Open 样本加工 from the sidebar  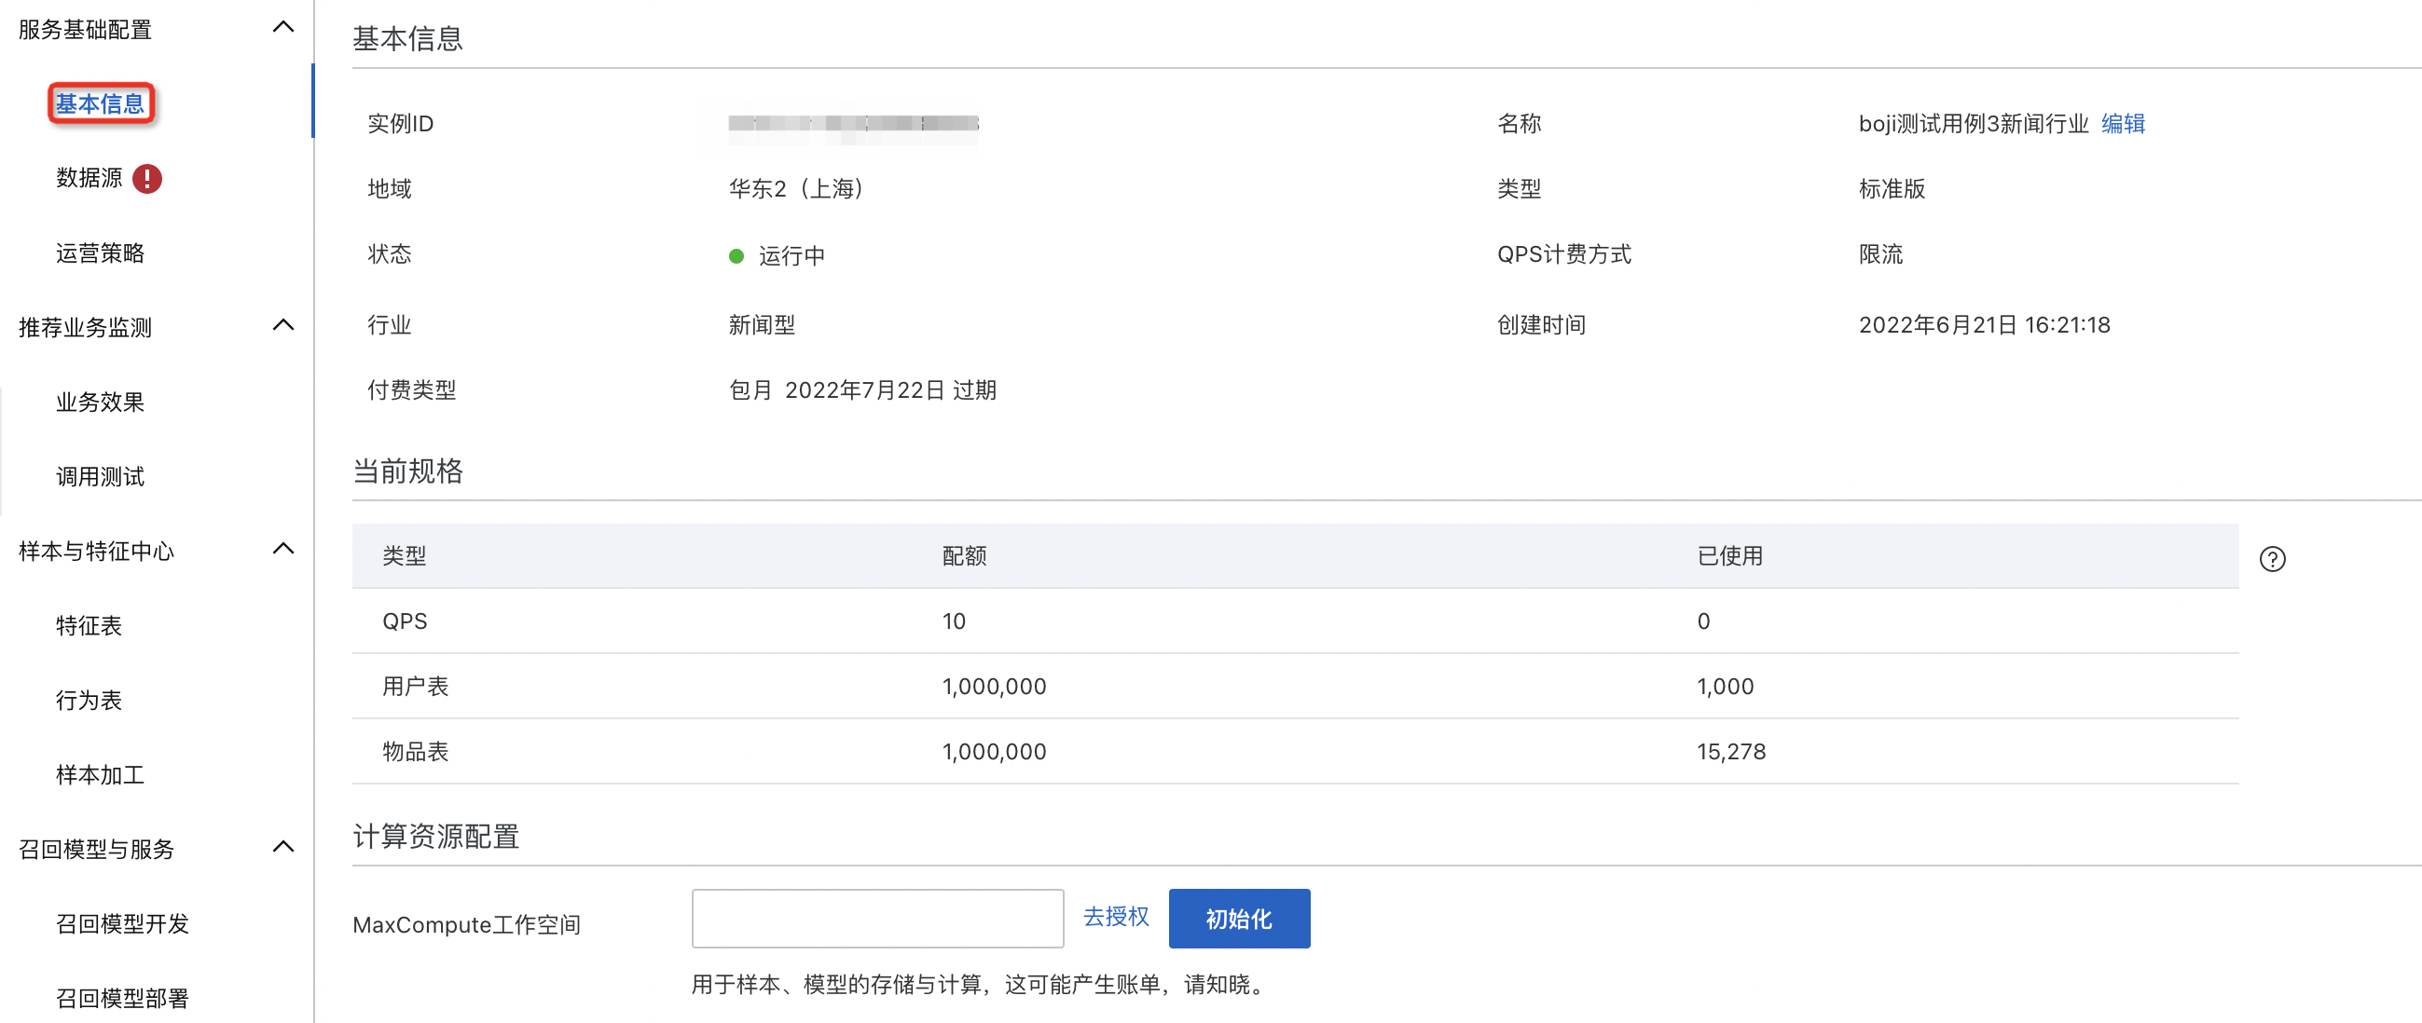(99, 774)
